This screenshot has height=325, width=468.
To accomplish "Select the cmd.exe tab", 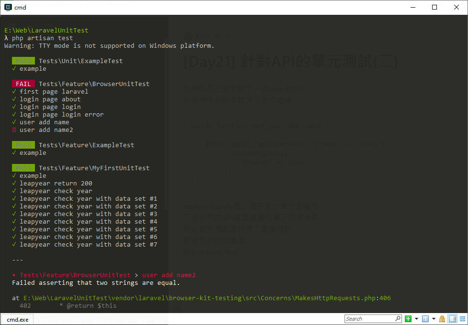I will pyautogui.click(x=17, y=320).
